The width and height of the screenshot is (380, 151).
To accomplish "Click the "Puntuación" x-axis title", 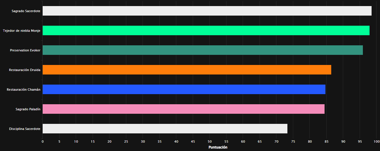I will [x=218, y=147].
